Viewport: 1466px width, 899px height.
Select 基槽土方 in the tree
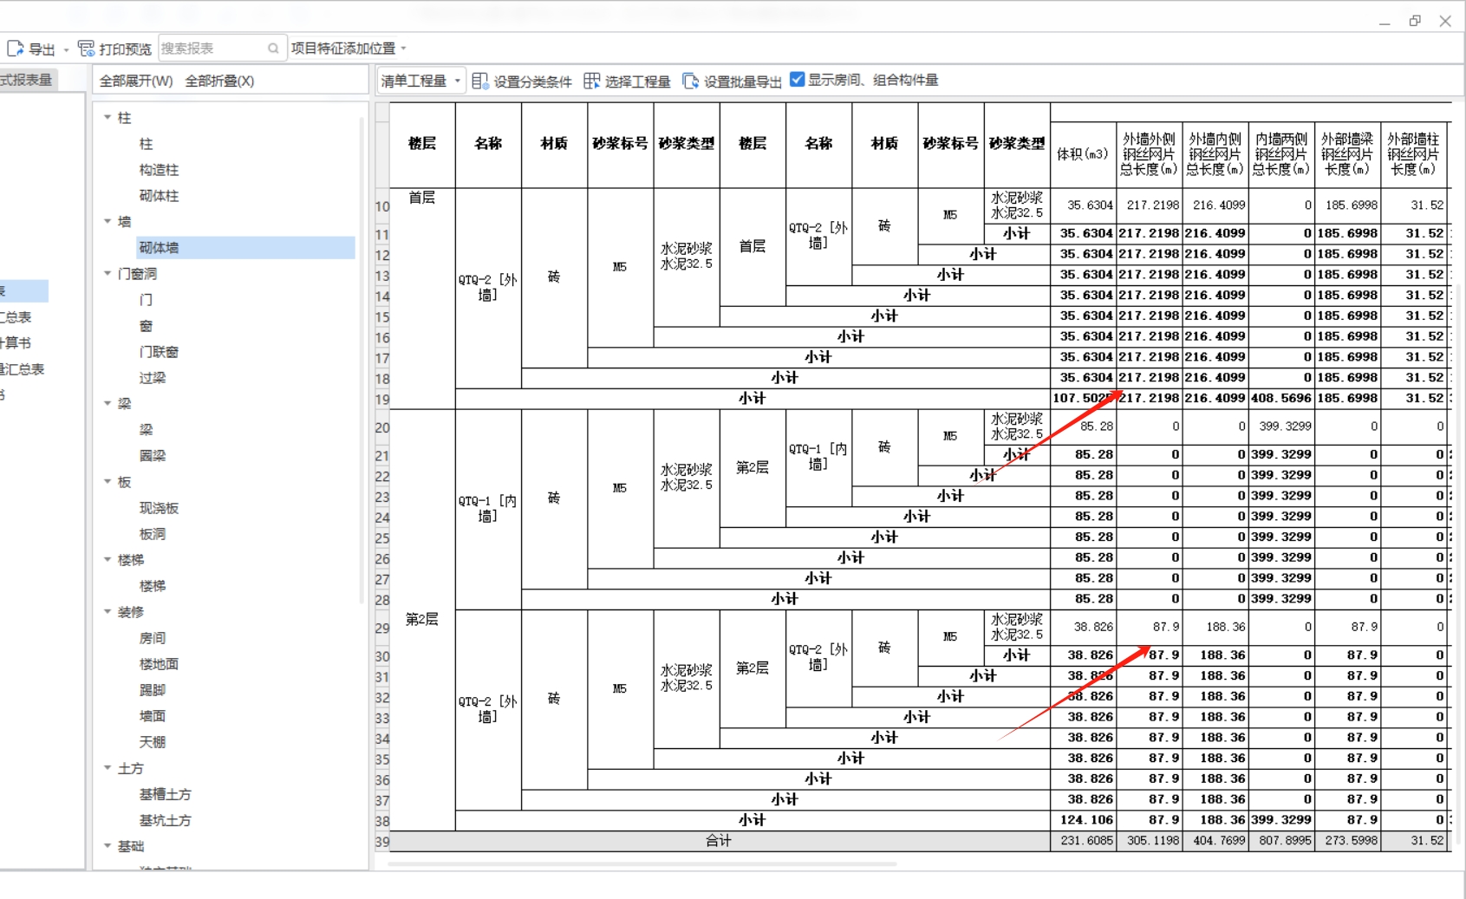(166, 794)
